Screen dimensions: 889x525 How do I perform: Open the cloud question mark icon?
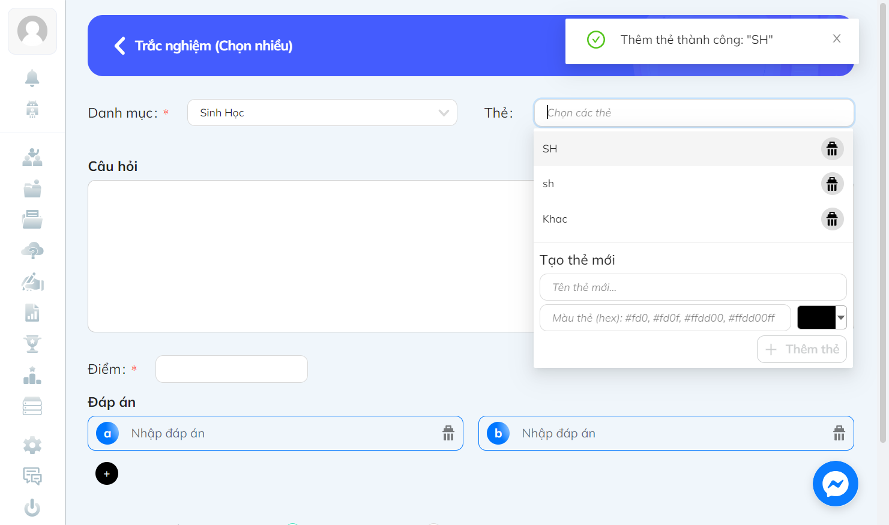32,250
